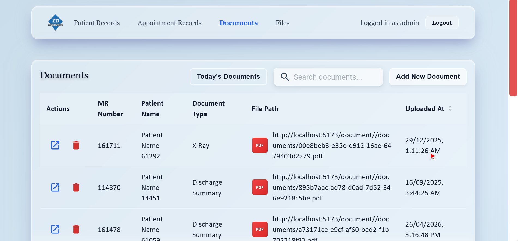518x241 pixels.
Task: Click the Document Type column header
Action: pyautogui.click(x=208, y=109)
